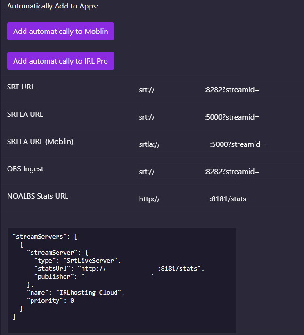Click the SRT URL value with port 8282
Image resolution: width=304 pixels, height=335 pixels.
199,89
